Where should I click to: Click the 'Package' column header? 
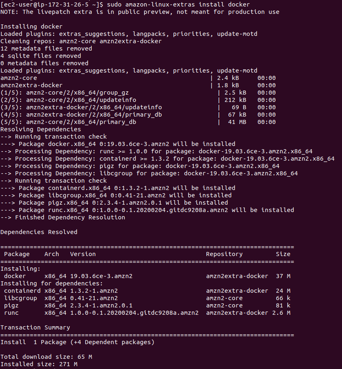17,254
